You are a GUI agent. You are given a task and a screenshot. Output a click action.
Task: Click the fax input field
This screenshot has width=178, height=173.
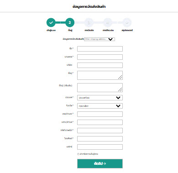point(100,147)
